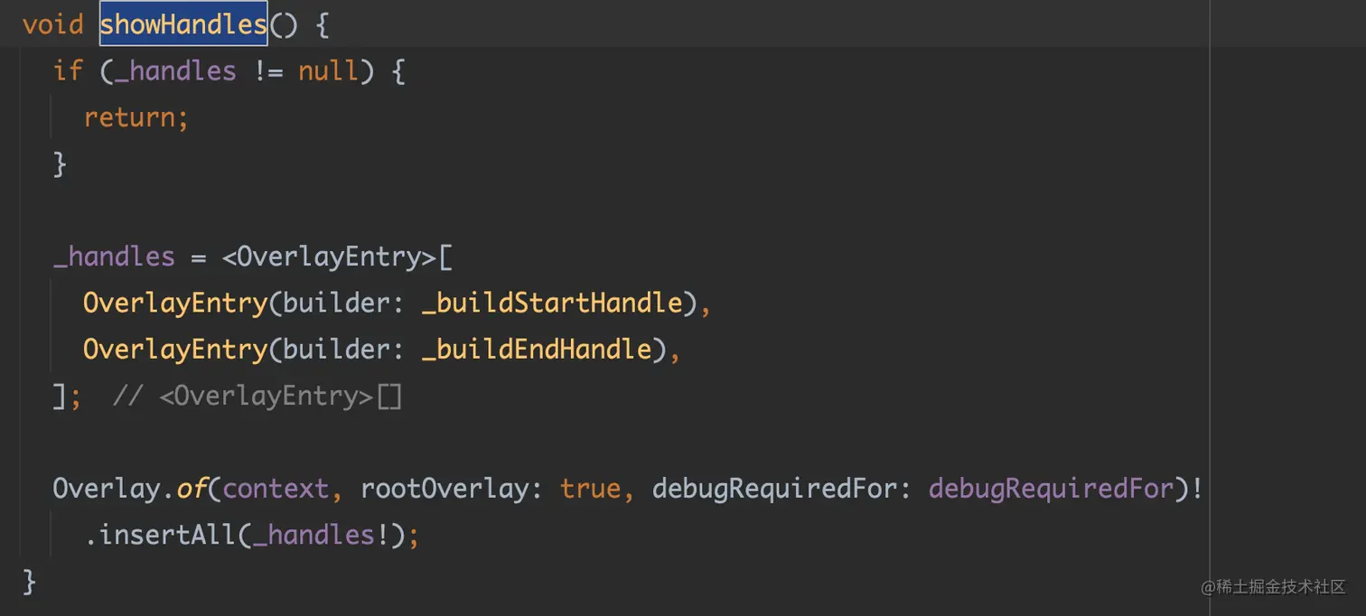Viewport: 1366px width, 616px height.
Task: Click _buildStartHandle builder reference
Action: pos(552,303)
